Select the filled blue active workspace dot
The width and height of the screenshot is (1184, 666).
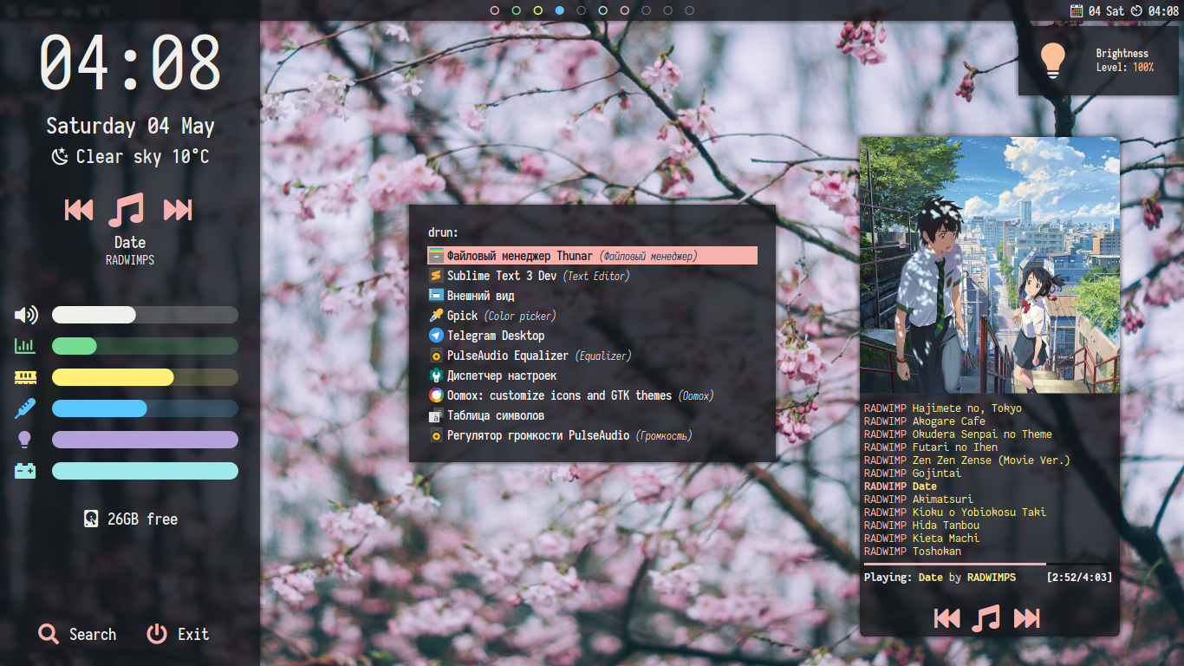coord(560,10)
